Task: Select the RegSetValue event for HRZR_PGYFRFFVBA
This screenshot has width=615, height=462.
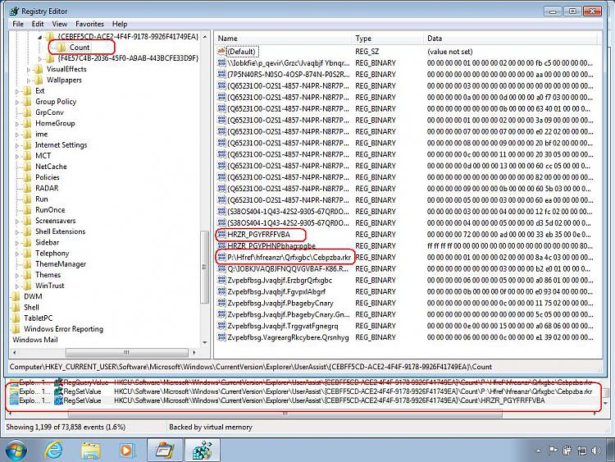Action: pyautogui.click(x=301, y=400)
